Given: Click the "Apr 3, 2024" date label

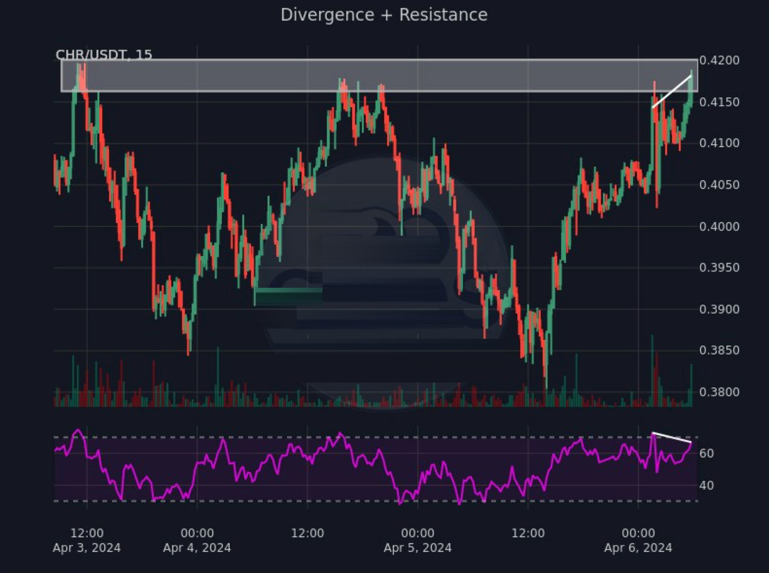Looking at the screenshot, I should click(87, 548).
